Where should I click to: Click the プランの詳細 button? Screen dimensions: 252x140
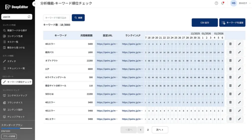(x=9, y=136)
